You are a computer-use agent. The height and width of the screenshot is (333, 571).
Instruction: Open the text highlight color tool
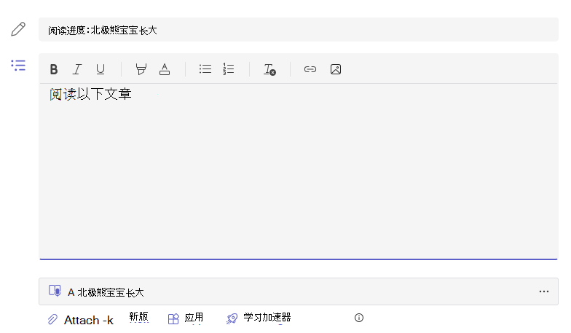[x=141, y=69]
